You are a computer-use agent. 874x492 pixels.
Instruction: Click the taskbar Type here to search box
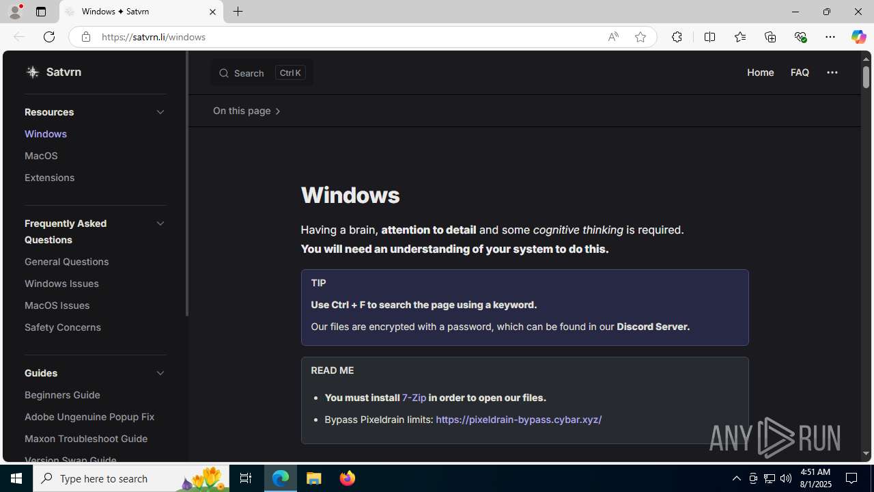[x=130, y=478]
